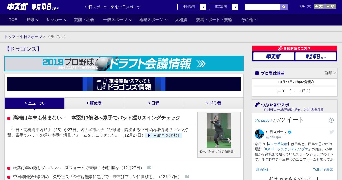Switch to the ドラ番 tab
The width and height of the screenshot is (342, 180).
214,103
